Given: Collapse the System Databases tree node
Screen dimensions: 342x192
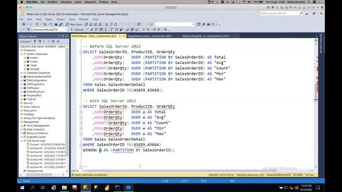Looking at the screenshot, I should [x=21, y=54].
